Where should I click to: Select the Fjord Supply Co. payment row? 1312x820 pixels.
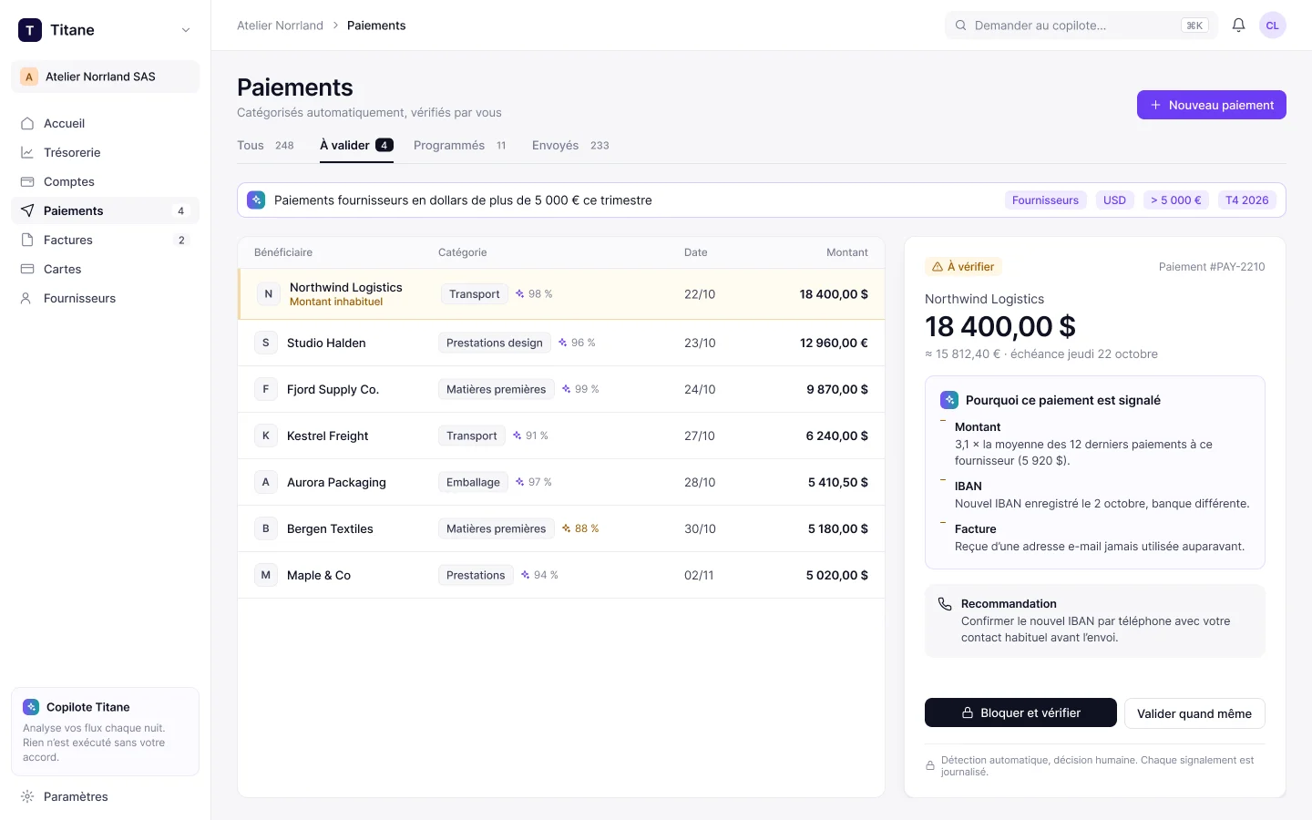point(561,389)
